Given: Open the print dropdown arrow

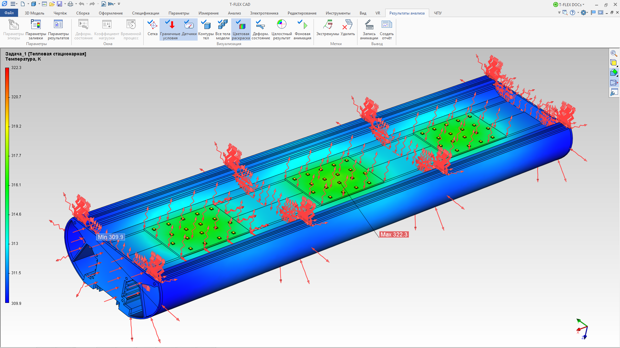Looking at the screenshot, I should pos(76,4).
